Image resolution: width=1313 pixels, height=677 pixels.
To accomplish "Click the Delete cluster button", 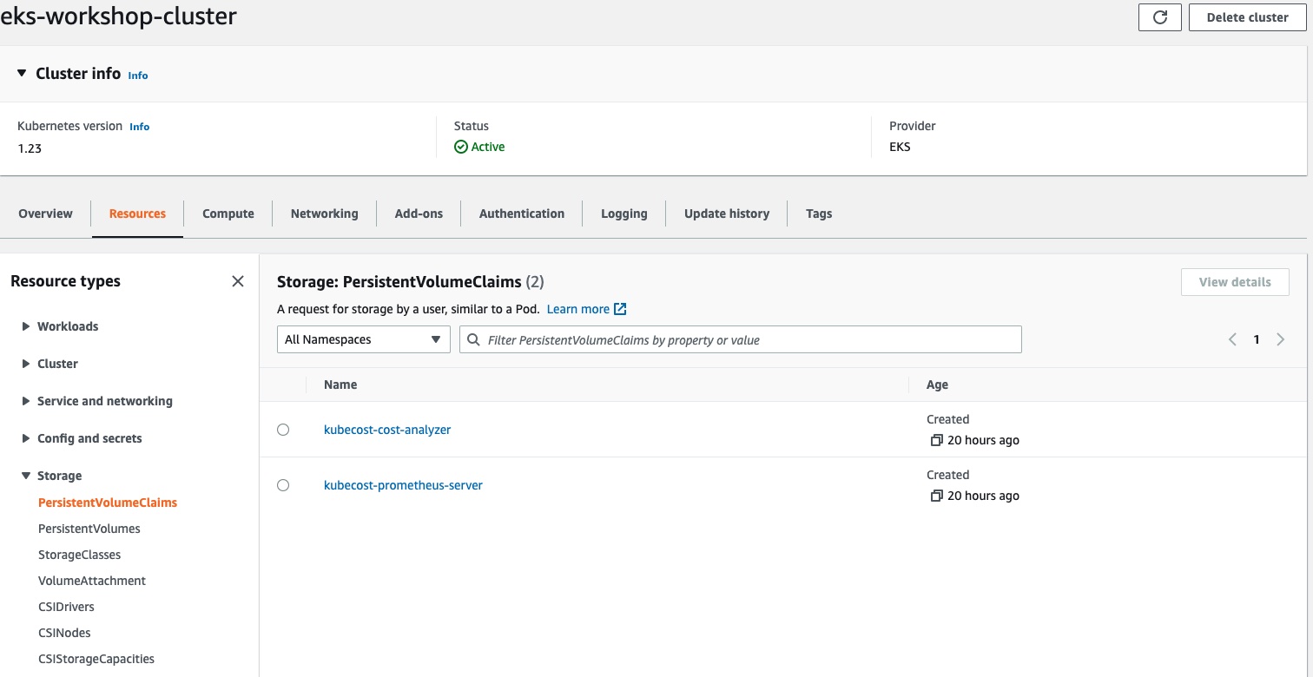I will 1247,17.
